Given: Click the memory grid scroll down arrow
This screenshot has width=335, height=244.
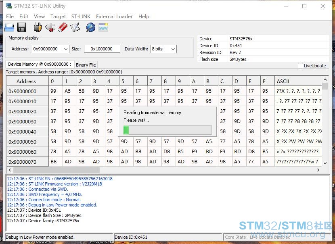Looking at the screenshot, I should pos(325,163).
